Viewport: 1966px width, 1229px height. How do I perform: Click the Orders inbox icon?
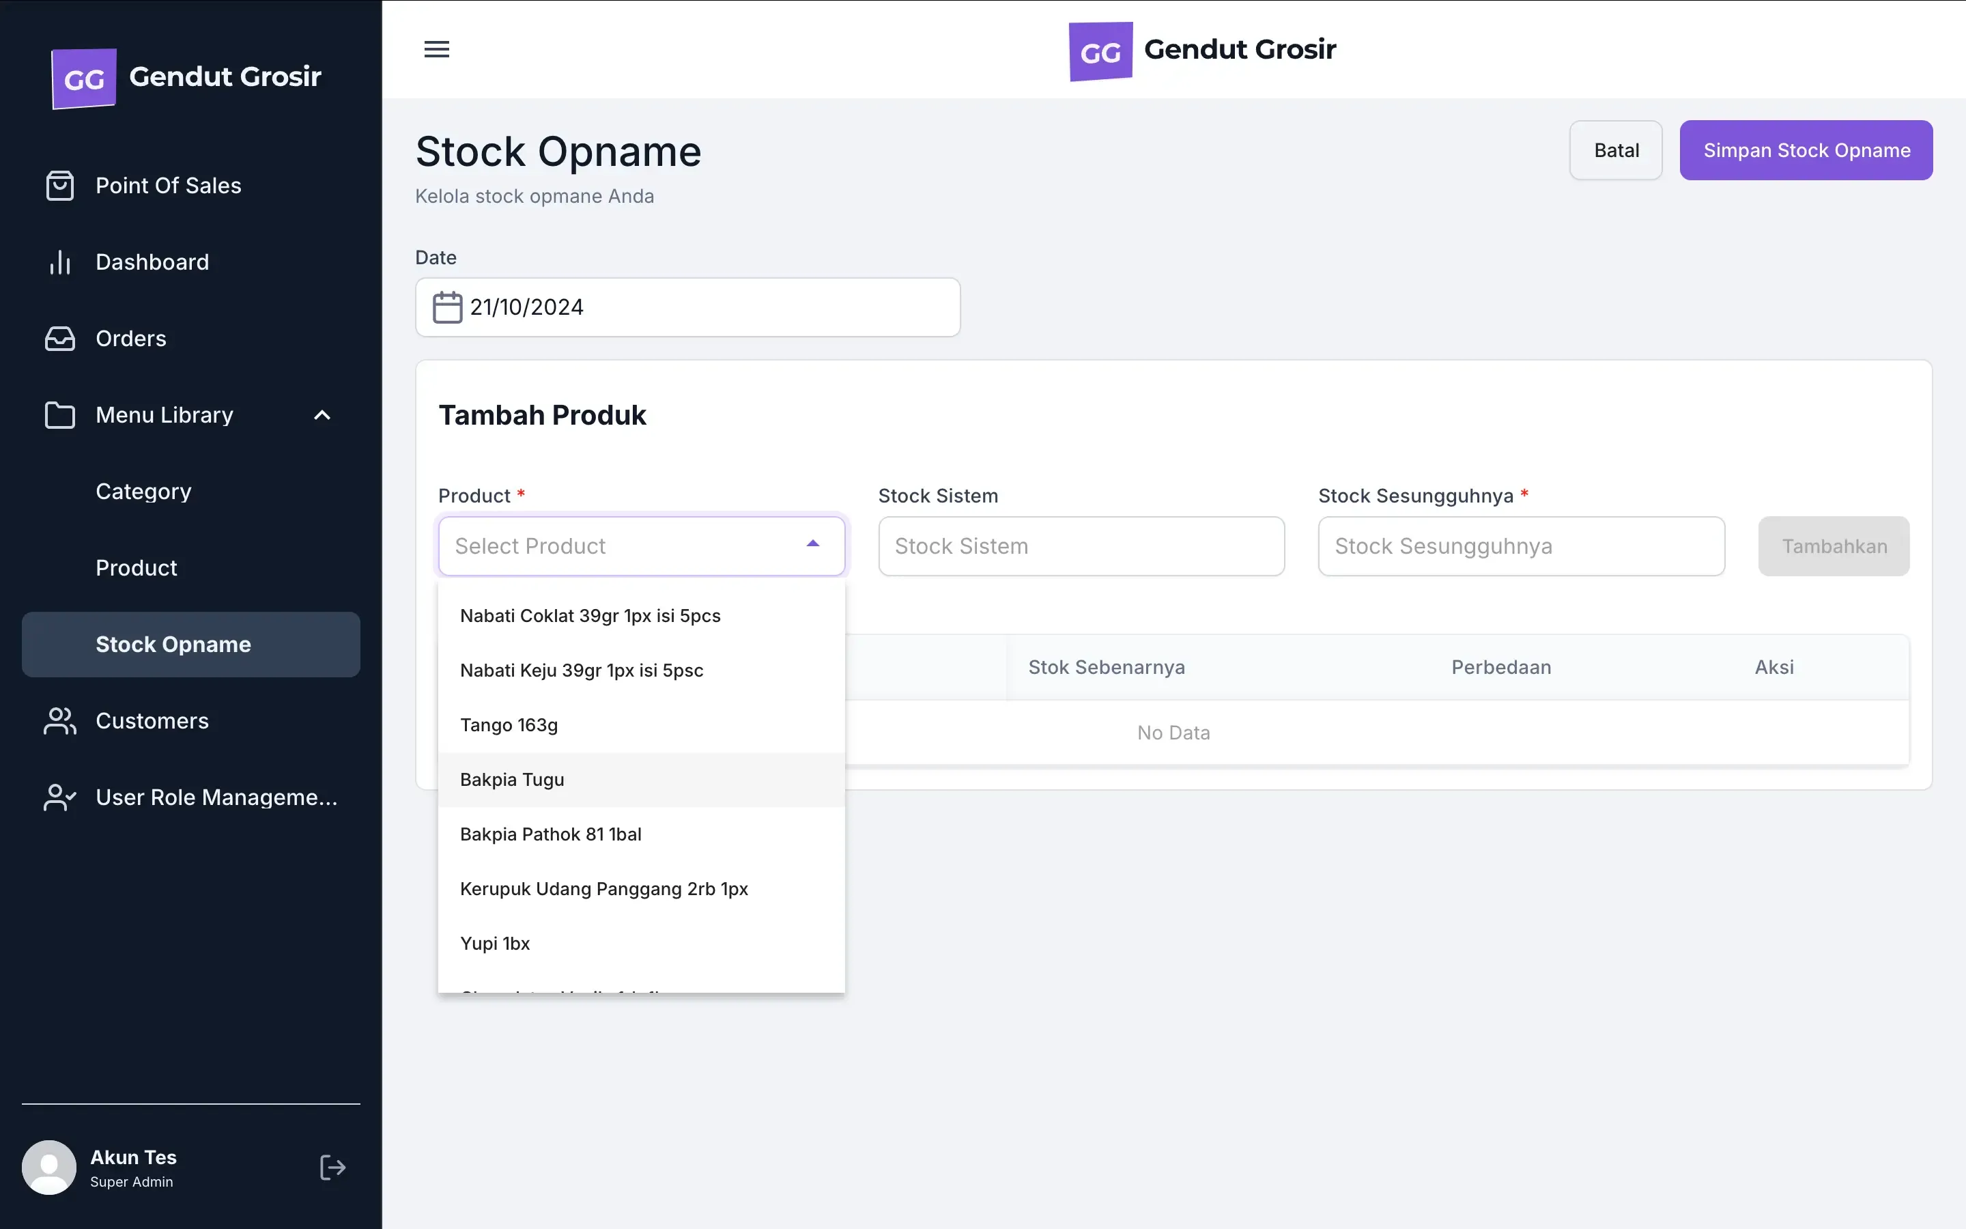pyautogui.click(x=60, y=338)
